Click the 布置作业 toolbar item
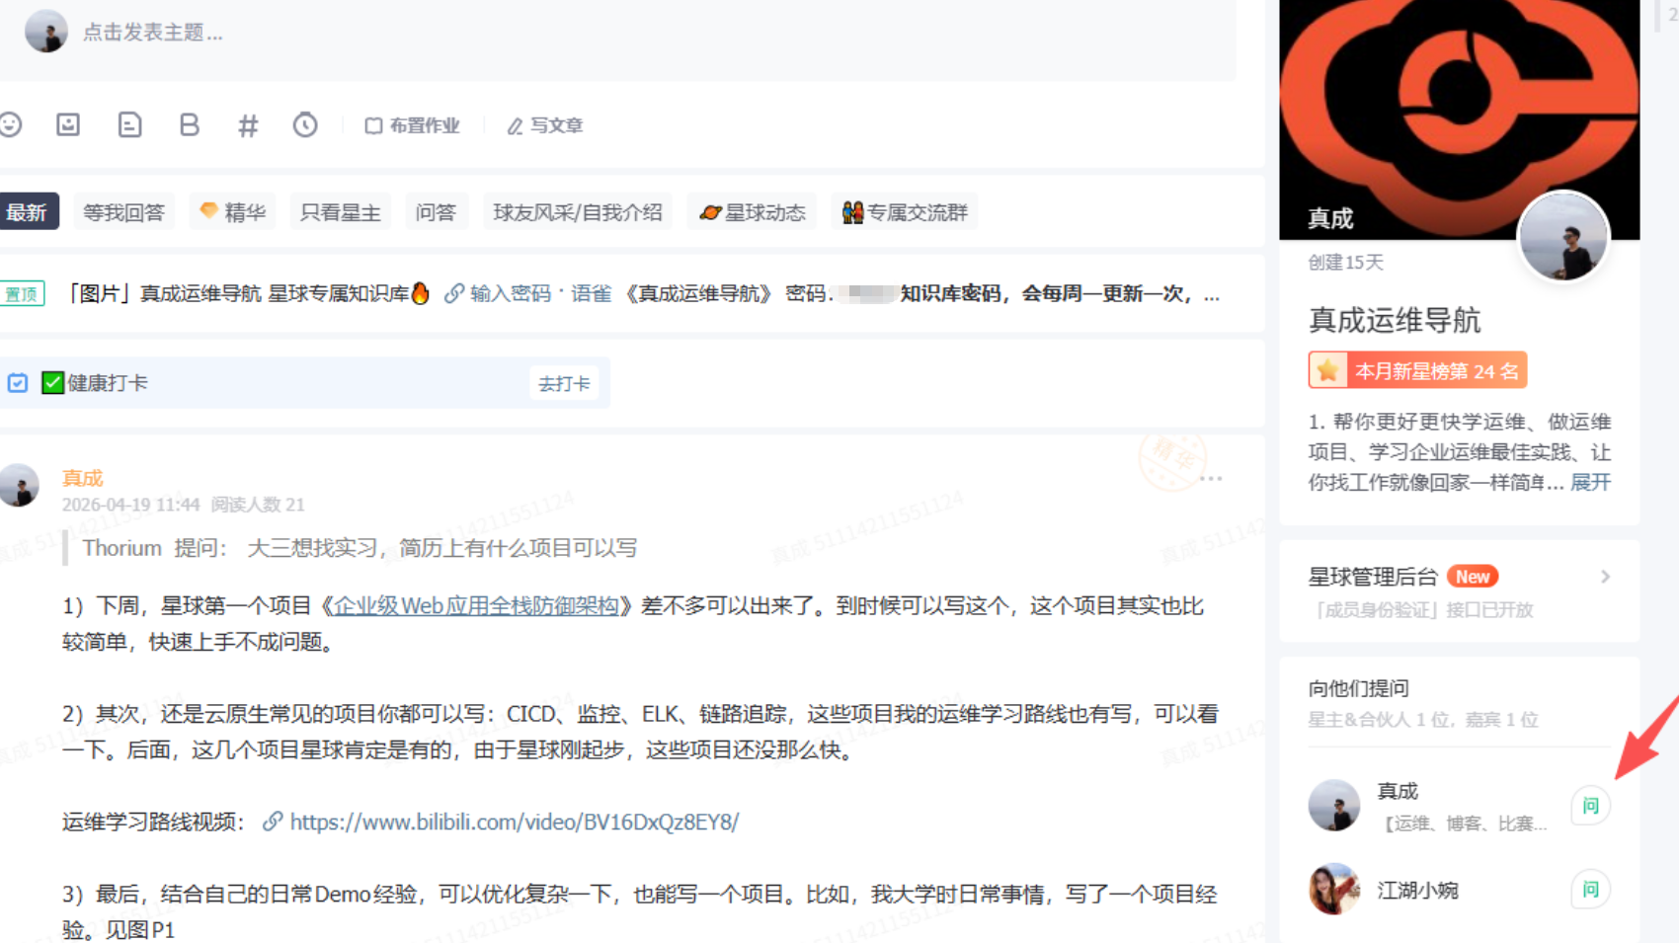The width and height of the screenshot is (1679, 943). 413,125
